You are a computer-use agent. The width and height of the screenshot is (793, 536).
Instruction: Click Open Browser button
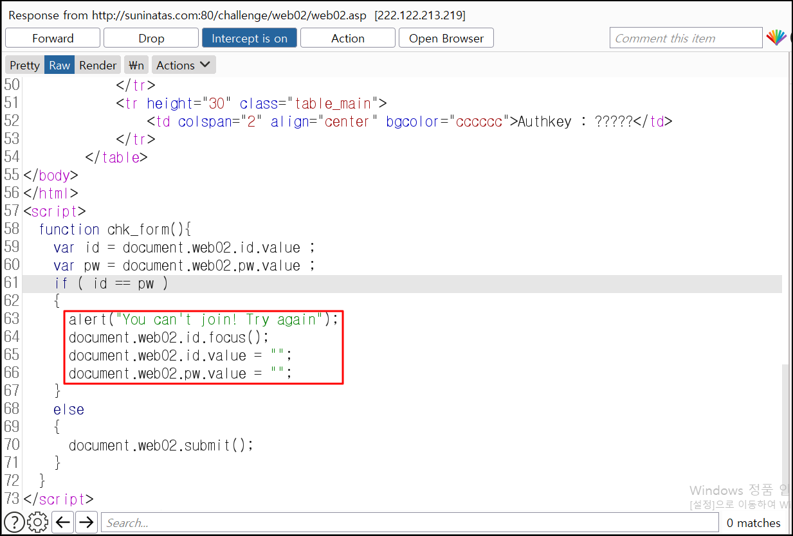click(x=446, y=38)
